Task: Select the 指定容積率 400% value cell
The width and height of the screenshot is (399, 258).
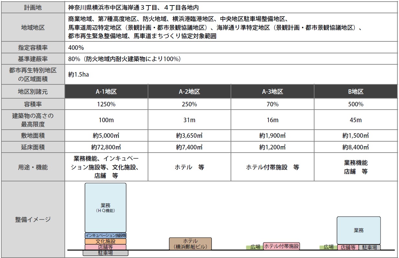Action: coord(76,48)
